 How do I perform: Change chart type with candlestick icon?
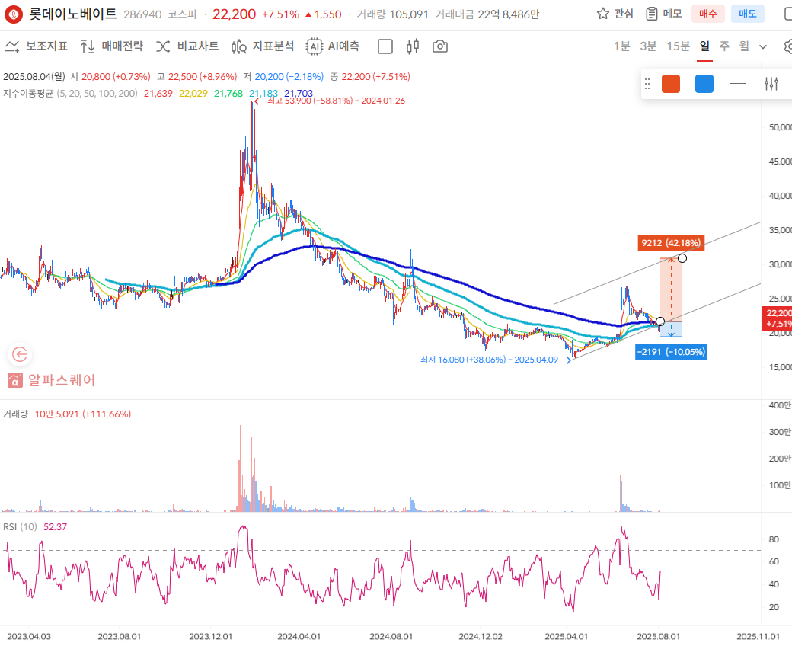coord(413,46)
